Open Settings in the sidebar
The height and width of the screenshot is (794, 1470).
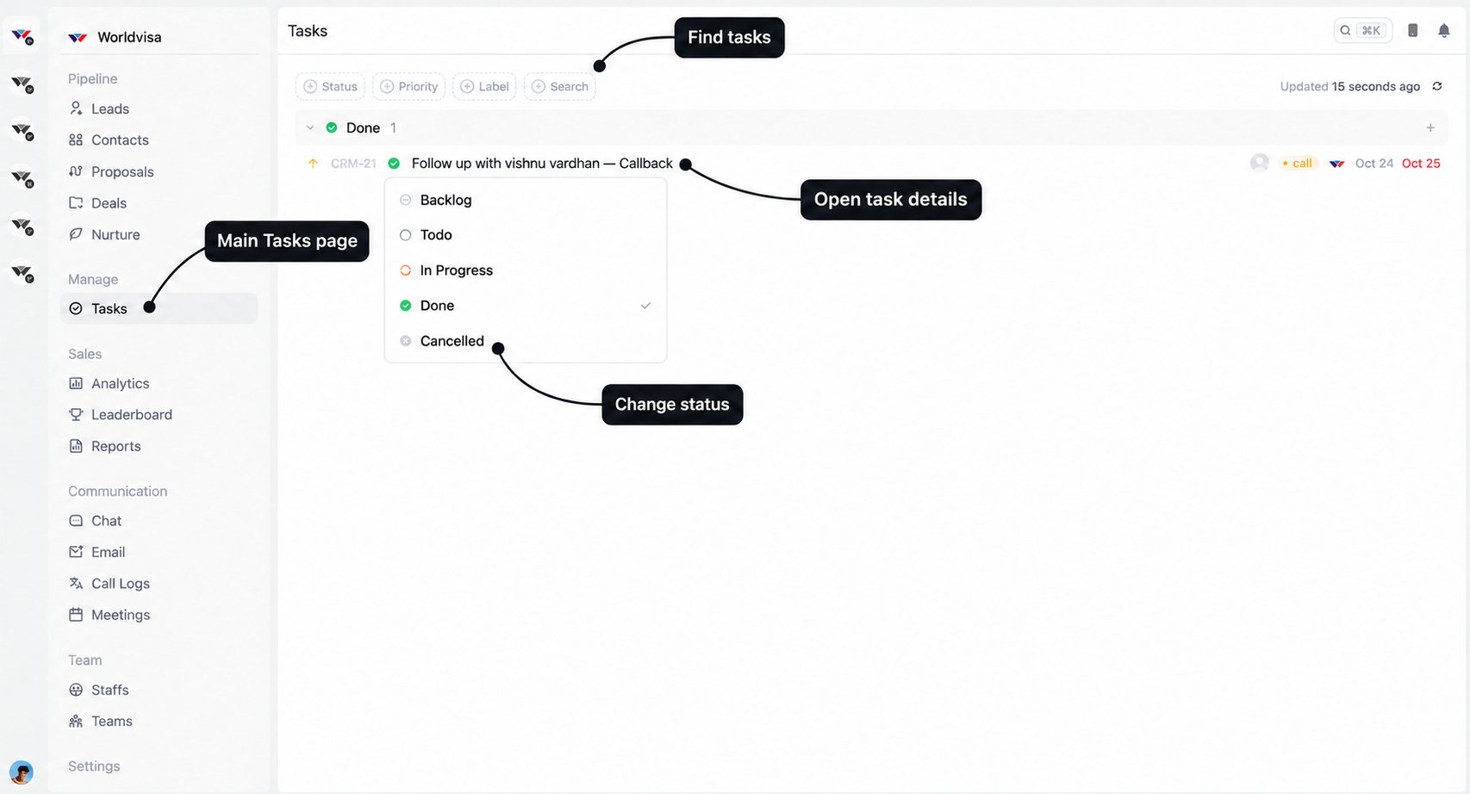coord(94,766)
